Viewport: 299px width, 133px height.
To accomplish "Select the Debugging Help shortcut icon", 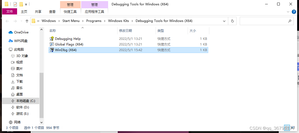I will click(52, 39).
